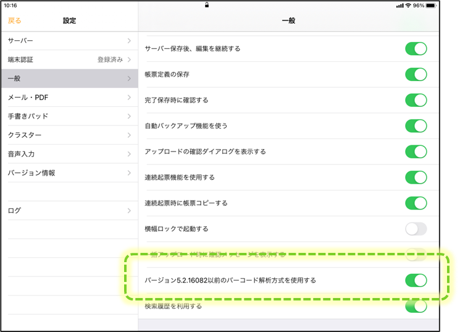Image resolution: width=460 pixels, height=332 pixels.
Task: Open the ログ settings row
Action: [69, 211]
